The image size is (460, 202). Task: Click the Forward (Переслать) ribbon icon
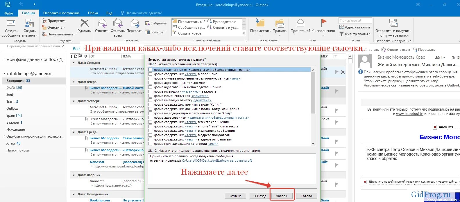pos(135,23)
